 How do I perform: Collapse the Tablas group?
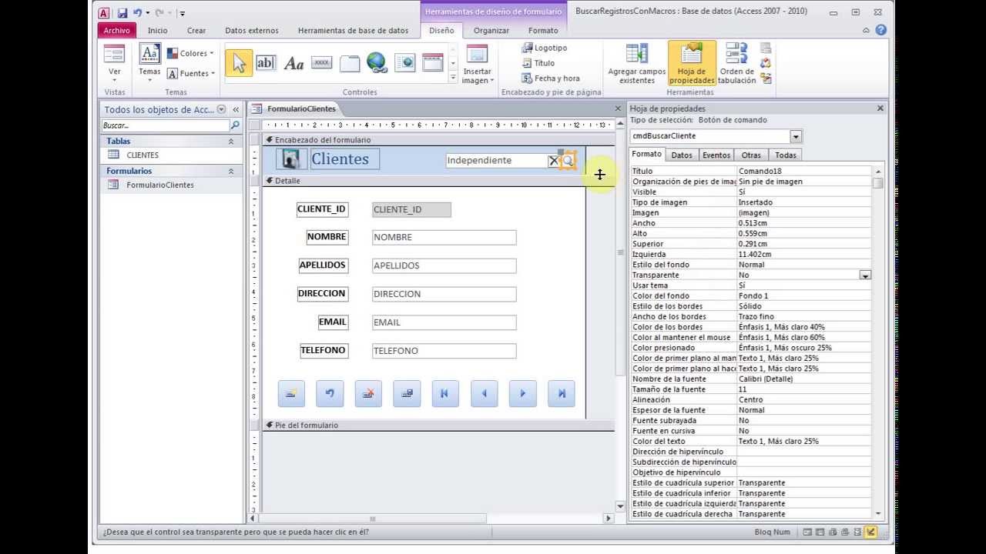click(230, 142)
